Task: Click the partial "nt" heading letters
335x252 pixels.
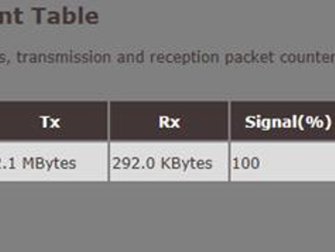Action: pos(11,16)
